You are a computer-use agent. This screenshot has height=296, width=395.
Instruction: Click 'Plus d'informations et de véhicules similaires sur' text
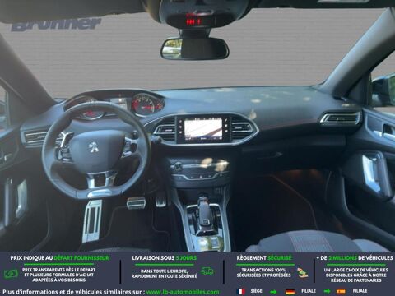73,292
